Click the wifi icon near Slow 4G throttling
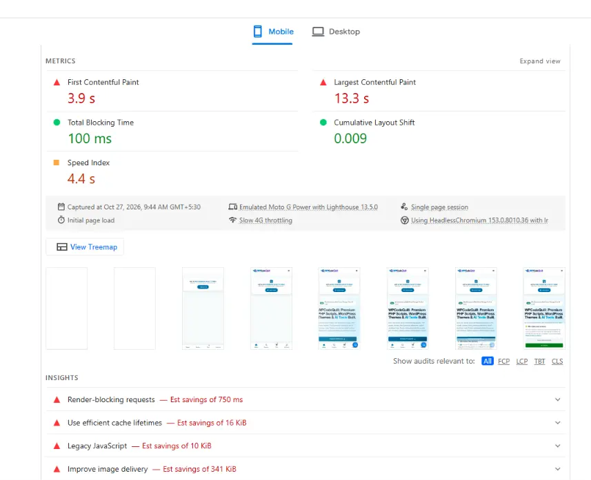591x480 pixels. coord(232,220)
